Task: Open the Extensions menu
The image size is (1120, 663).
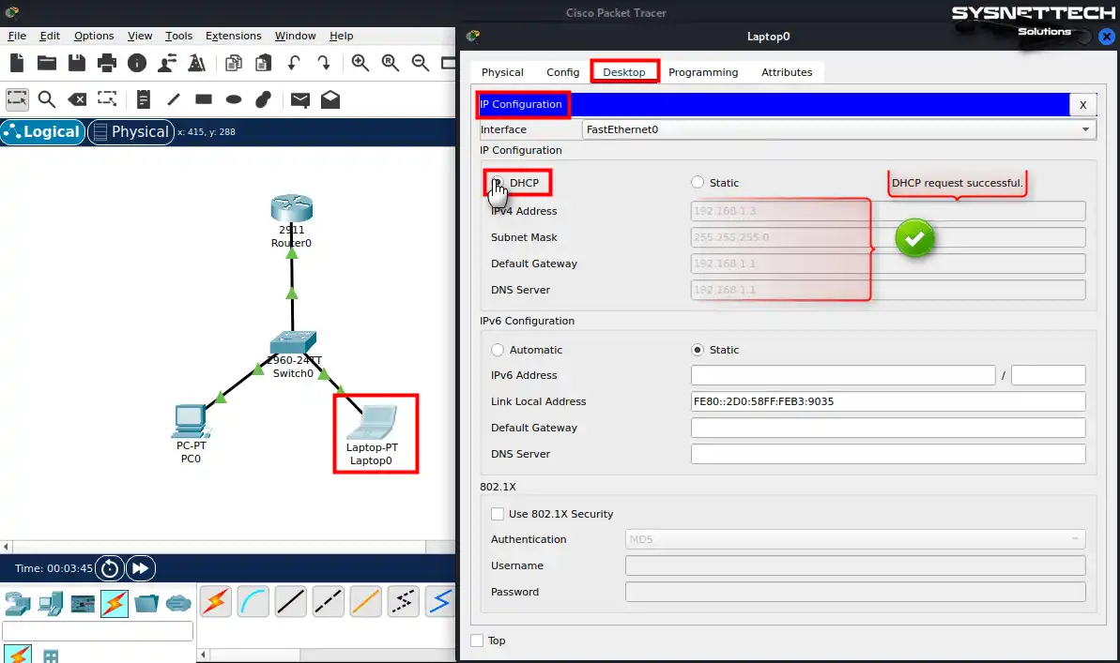Action: click(234, 36)
